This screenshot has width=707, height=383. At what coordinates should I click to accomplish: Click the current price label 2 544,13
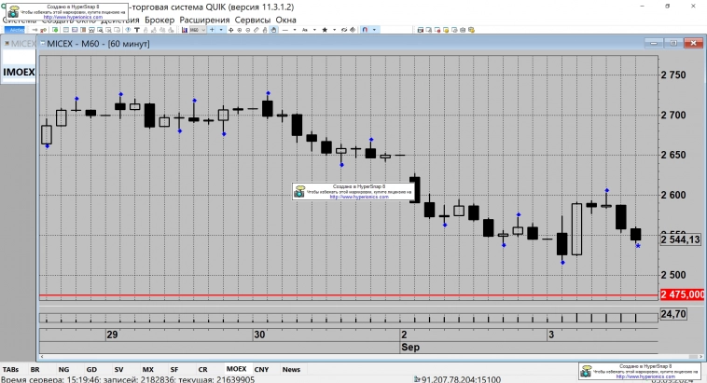click(681, 239)
